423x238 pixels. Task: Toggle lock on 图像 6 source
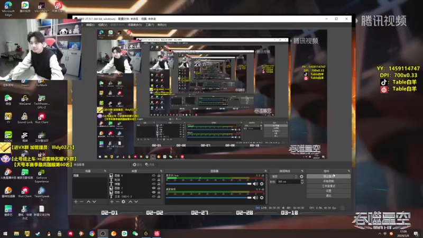click(159, 193)
